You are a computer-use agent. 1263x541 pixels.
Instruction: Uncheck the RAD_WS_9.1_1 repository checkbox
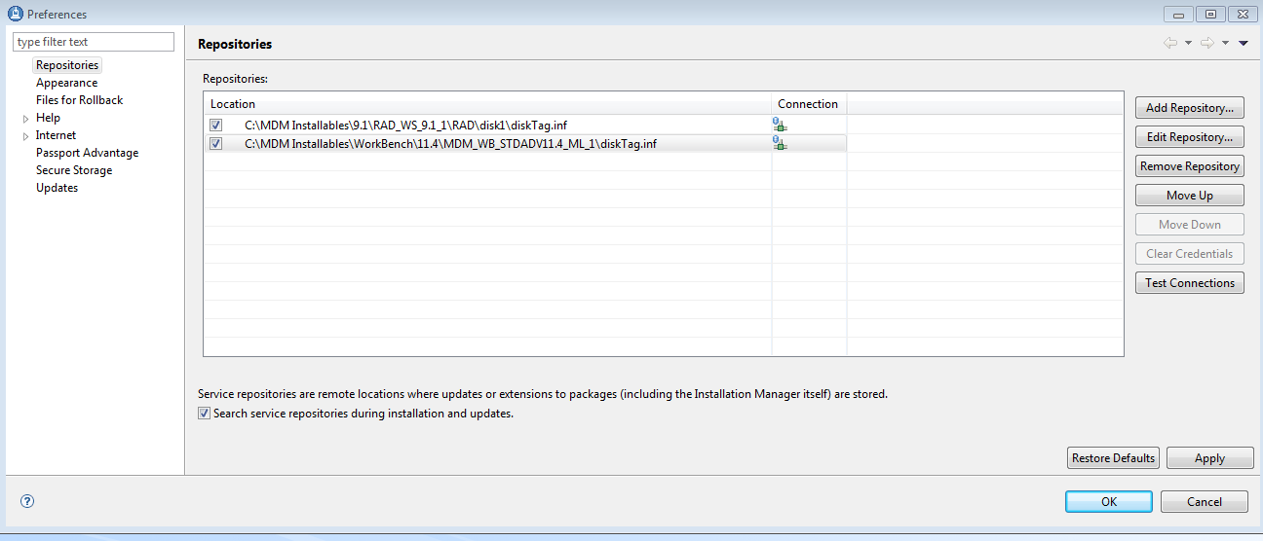[215, 125]
